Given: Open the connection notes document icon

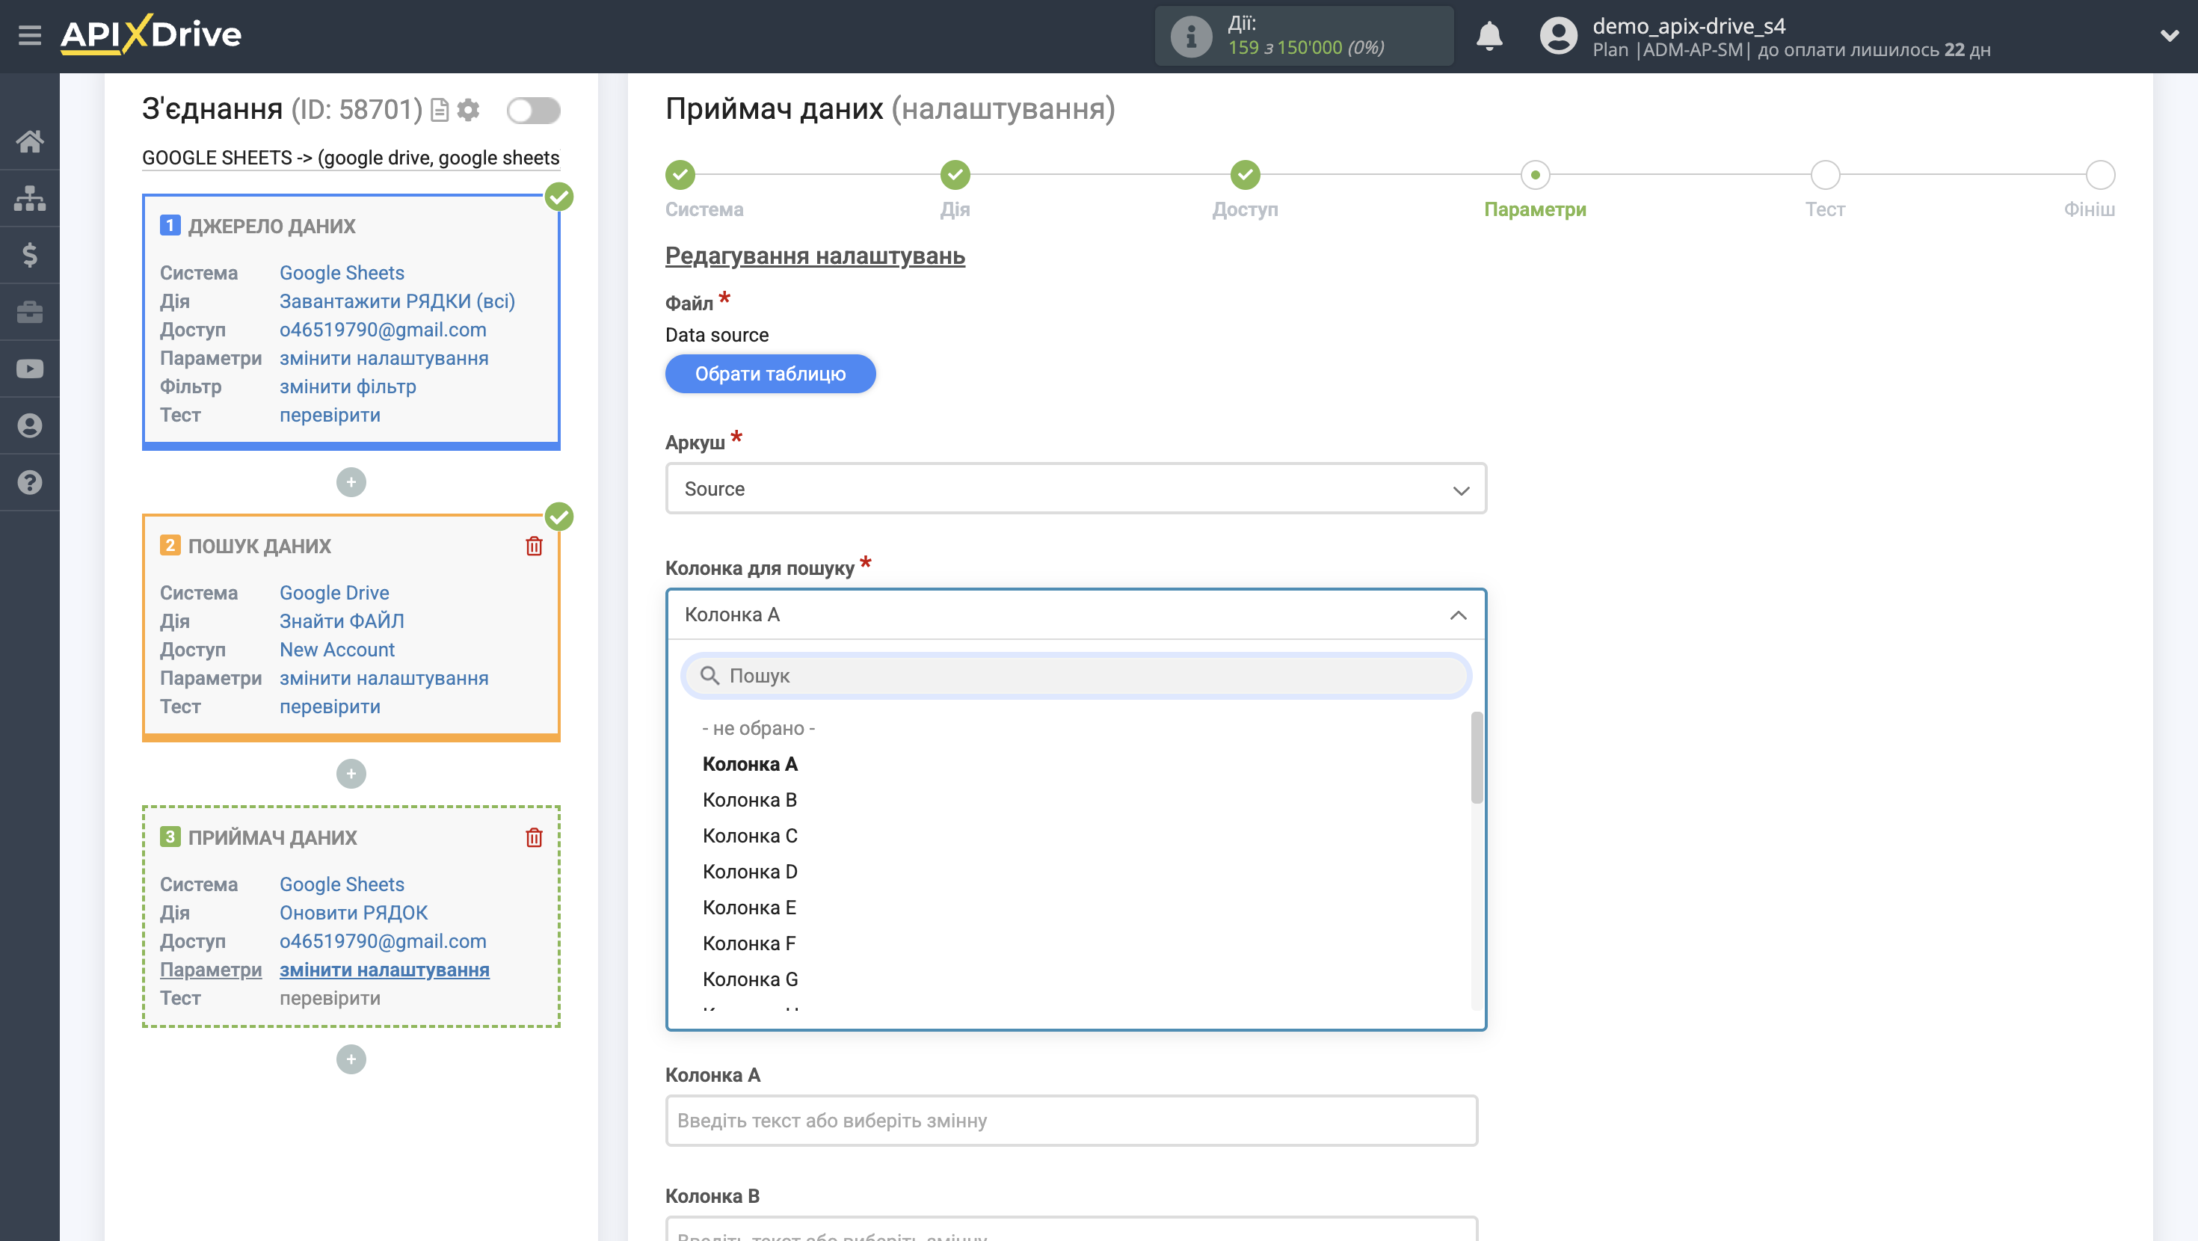Looking at the screenshot, I should (440, 110).
